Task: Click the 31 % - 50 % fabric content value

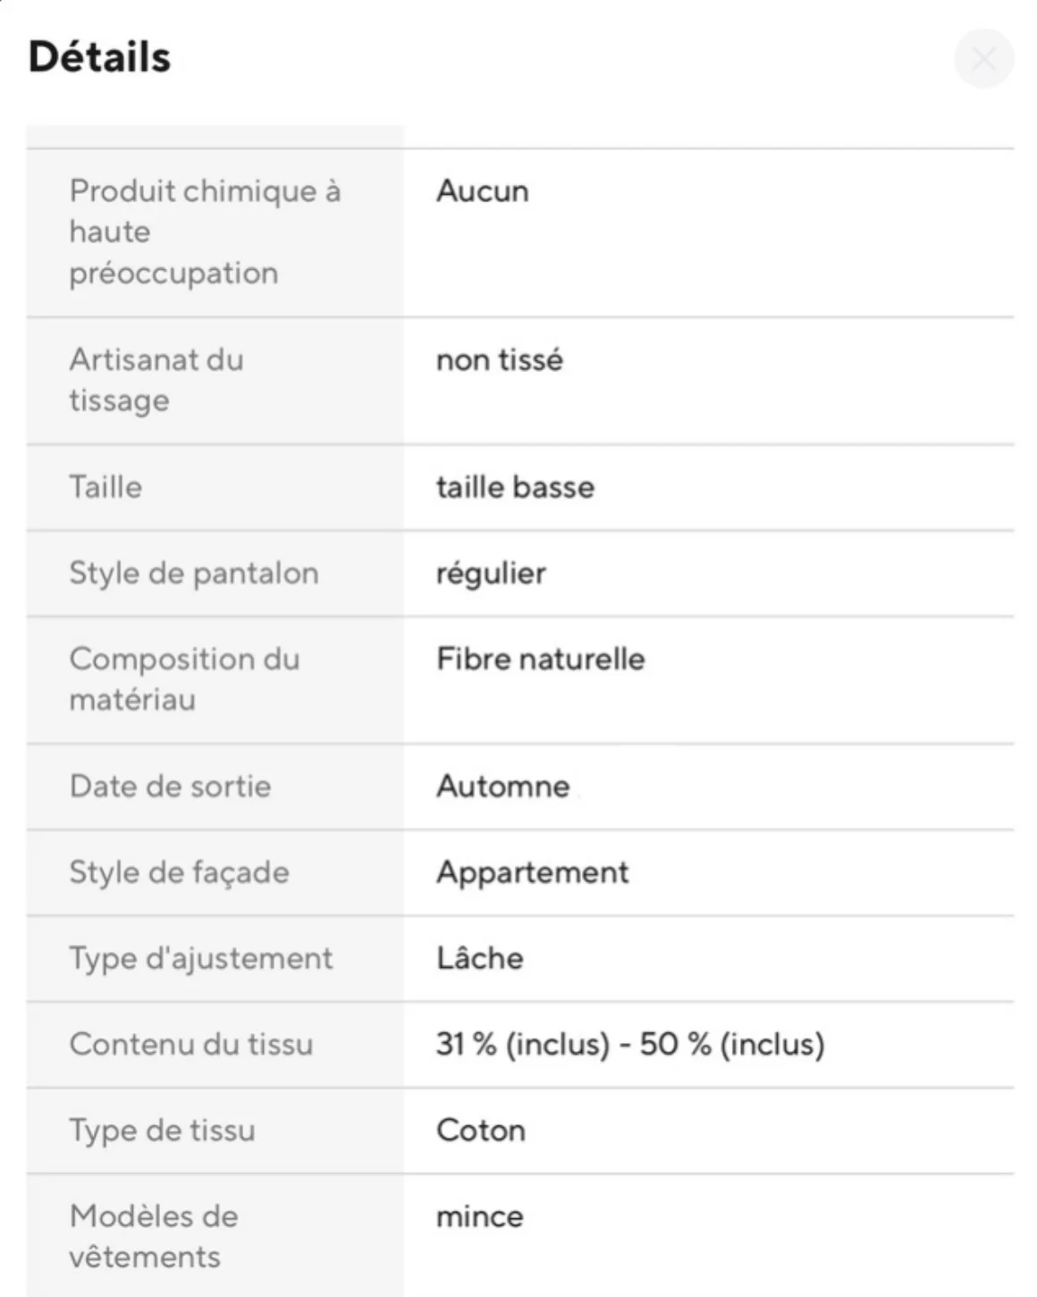Action: pyautogui.click(x=629, y=1044)
